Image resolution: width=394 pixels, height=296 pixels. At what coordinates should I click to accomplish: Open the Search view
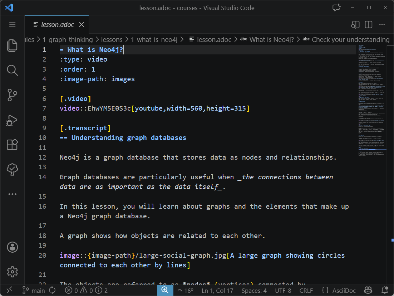click(x=12, y=71)
